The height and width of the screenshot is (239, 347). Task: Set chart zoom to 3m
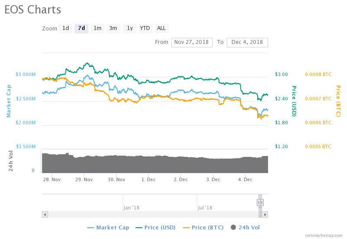(113, 28)
